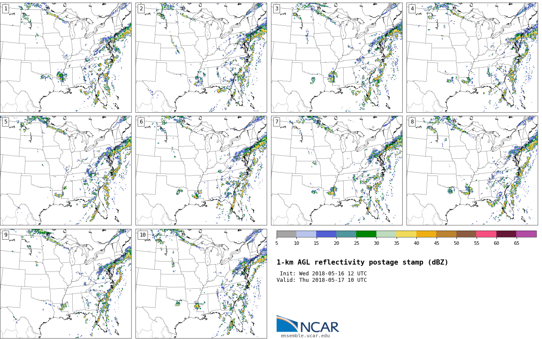Click the blue 15-20 dBZ swatch

pos(326,234)
